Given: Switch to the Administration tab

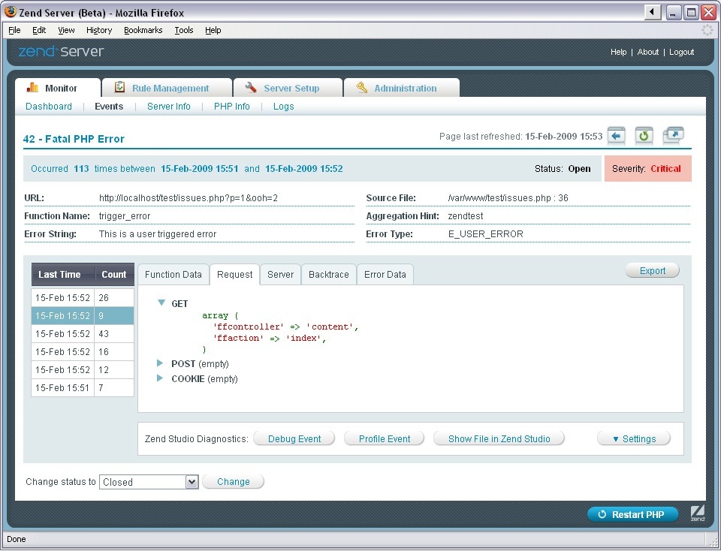Looking at the screenshot, I should coord(402,88).
